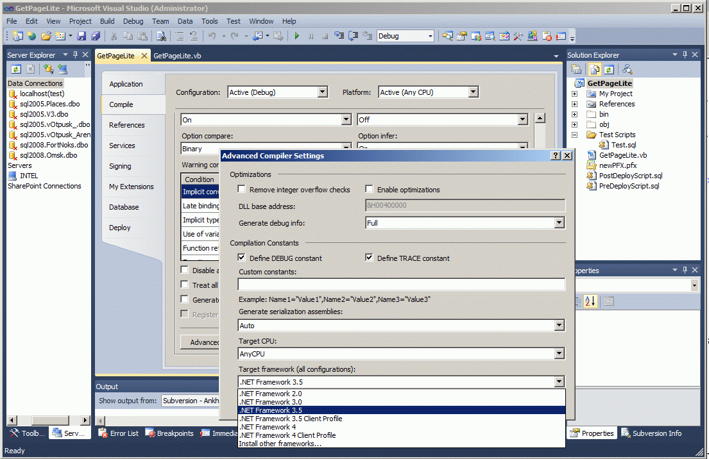709x459 pixels.
Task: Open the Generate debug info dropdown
Action: click(x=560, y=222)
